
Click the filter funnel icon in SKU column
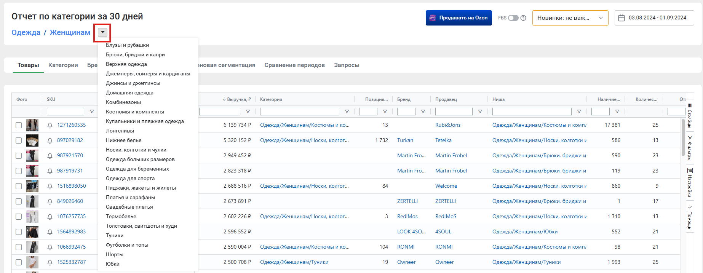click(92, 112)
